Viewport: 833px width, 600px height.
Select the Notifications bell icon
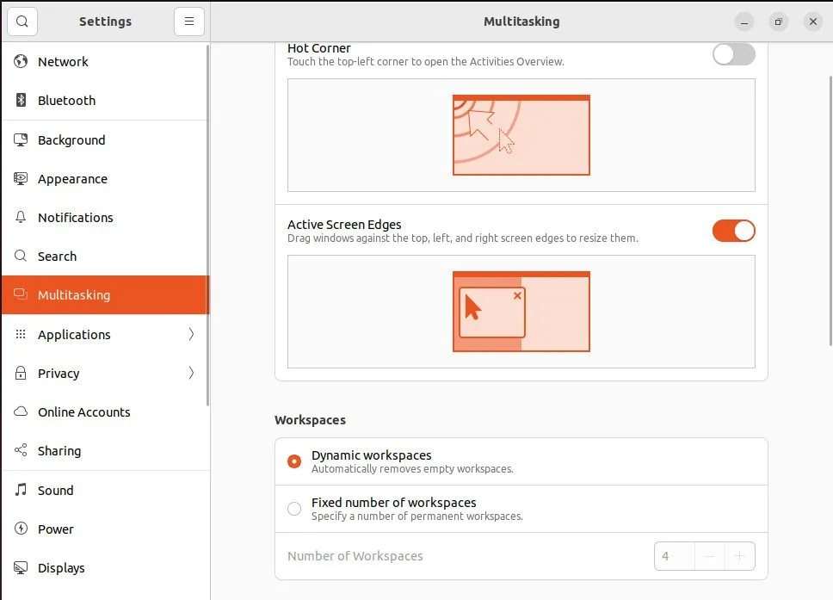tap(20, 217)
